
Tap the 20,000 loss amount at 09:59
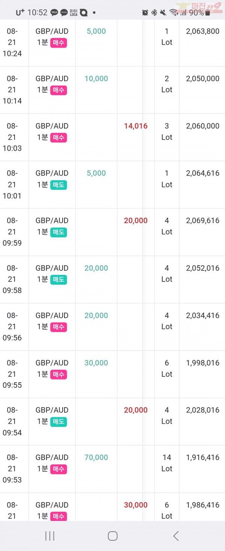click(x=136, y=221)
